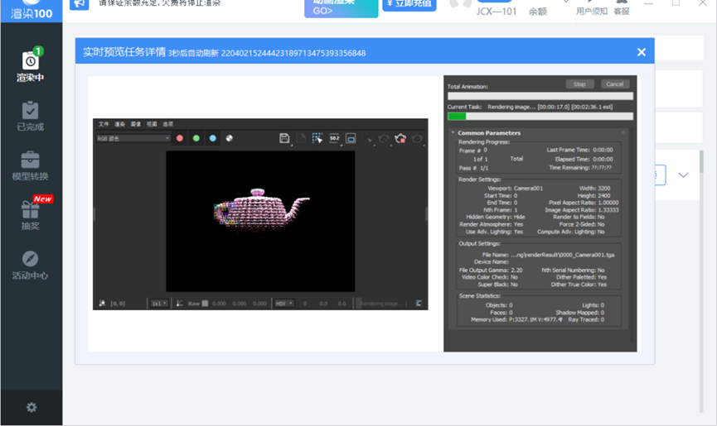Image resolution: width=717 pixels, height=426 pixels.
Task: Click the first greyed teapot render icon
Action: [x=384, y=138]
